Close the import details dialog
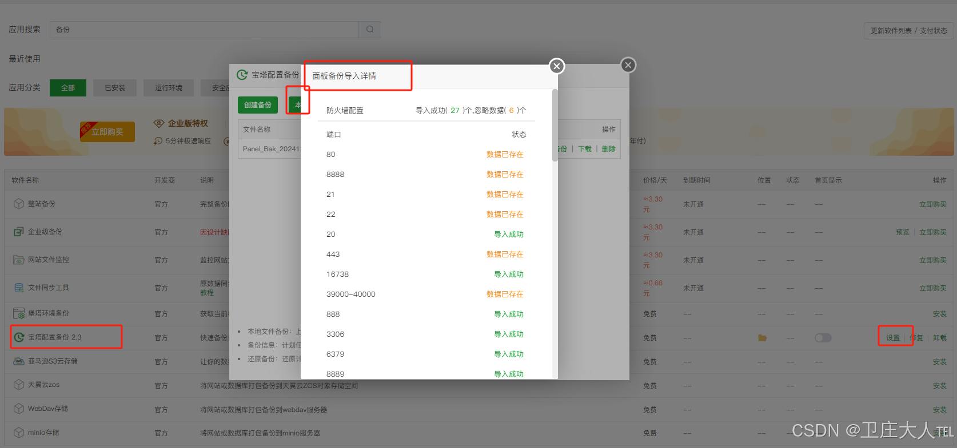 (556, 66)
